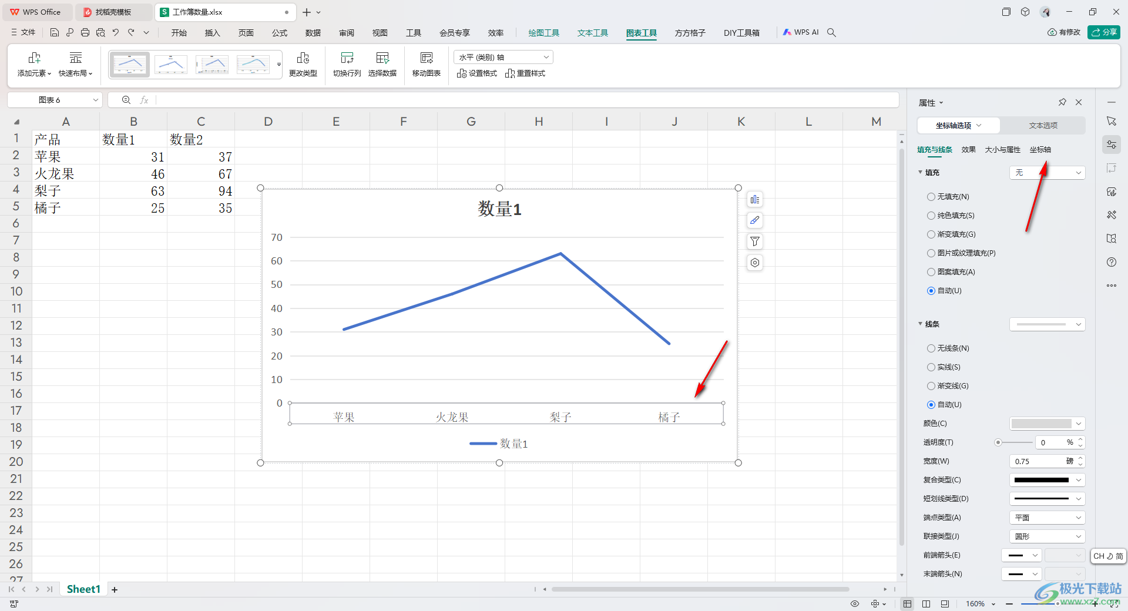Collapse the Line (线条) section
1128x611 pixels.
pos(920,324)
